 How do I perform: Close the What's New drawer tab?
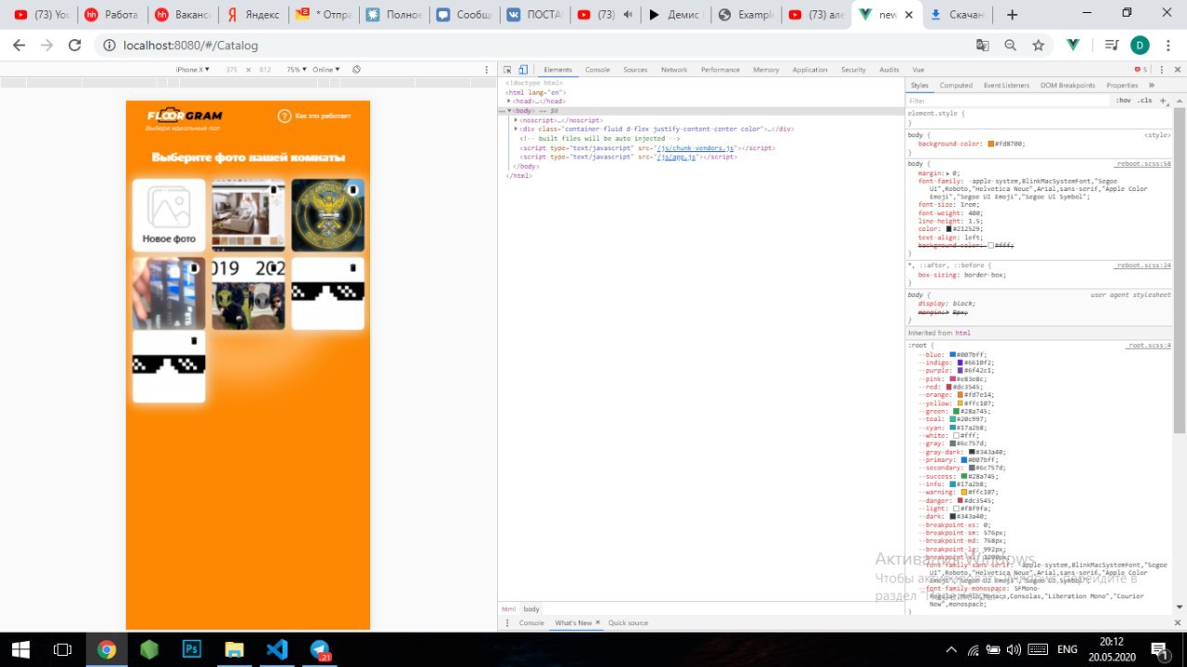click(597, 622)
